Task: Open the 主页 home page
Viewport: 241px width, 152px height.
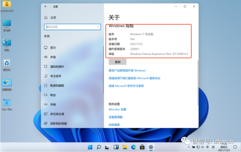Action: (50, 18)
